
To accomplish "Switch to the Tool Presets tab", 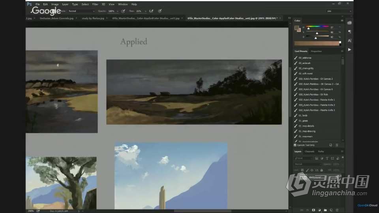I will [x=301, y=51].
